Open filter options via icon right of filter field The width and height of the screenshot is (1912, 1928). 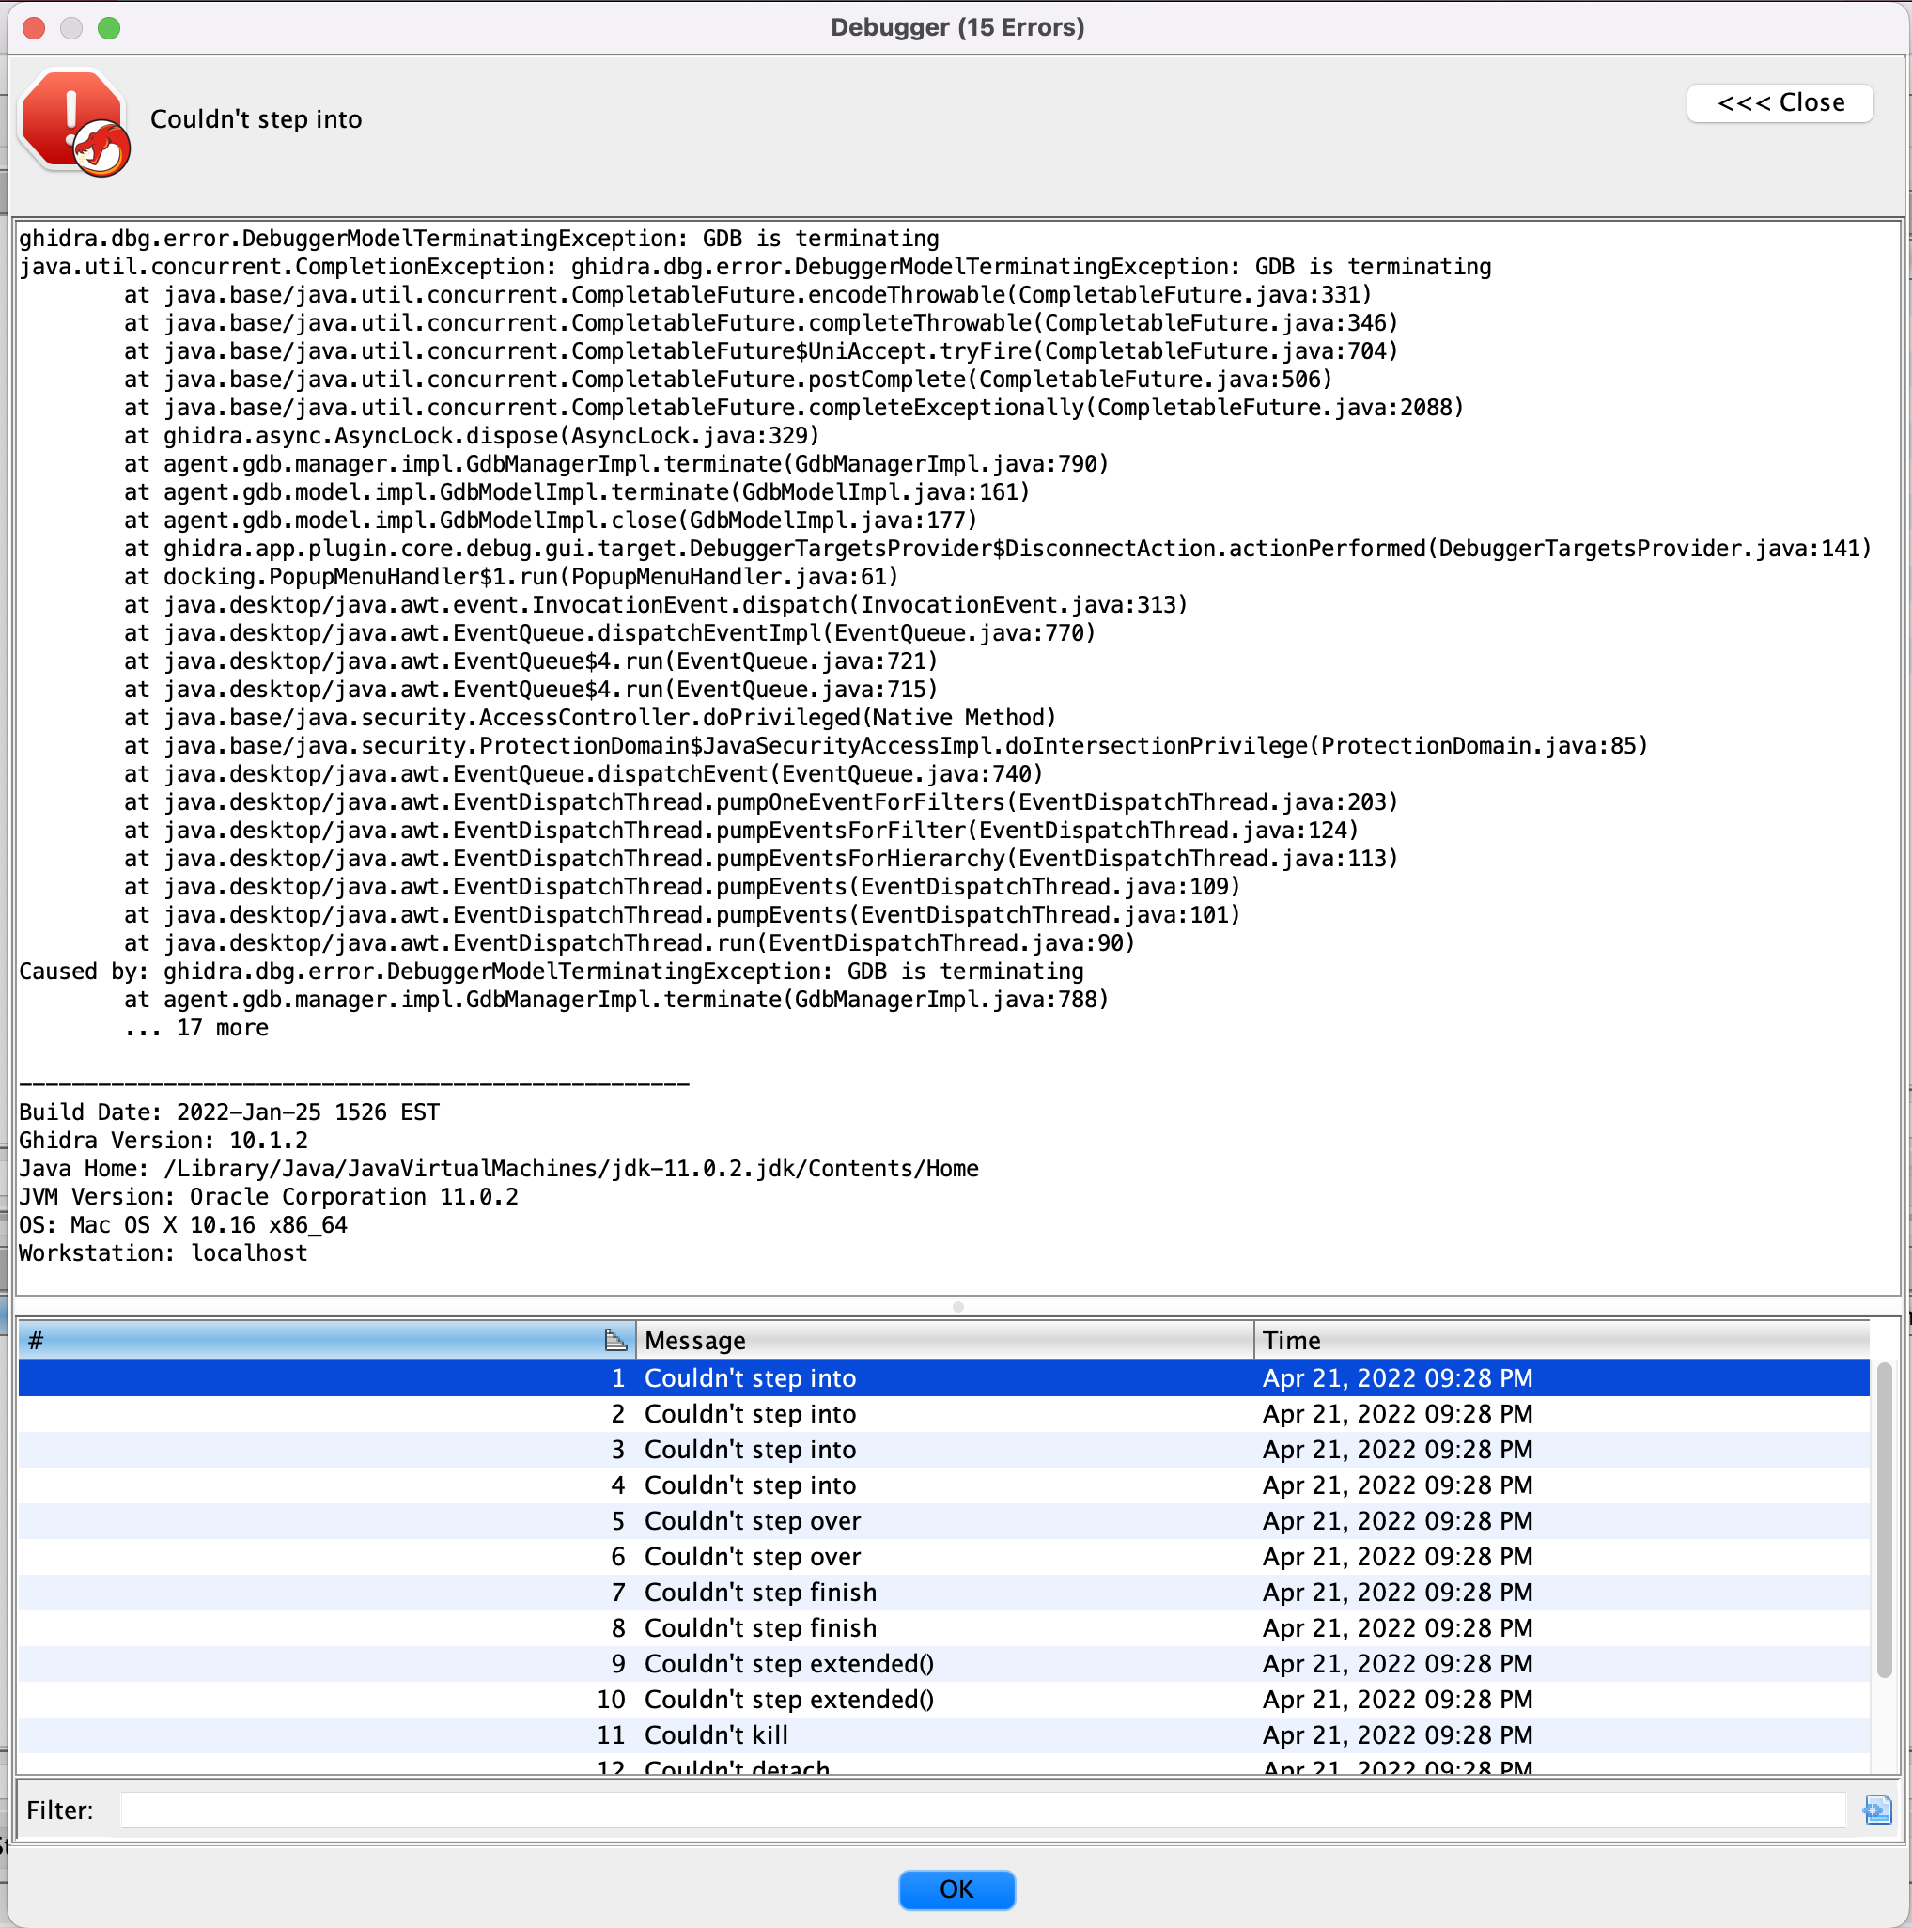point(1879,1810)
